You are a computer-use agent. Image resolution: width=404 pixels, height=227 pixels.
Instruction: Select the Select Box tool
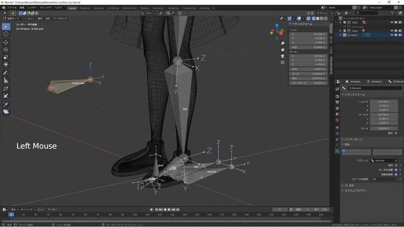tap(6, 26)
